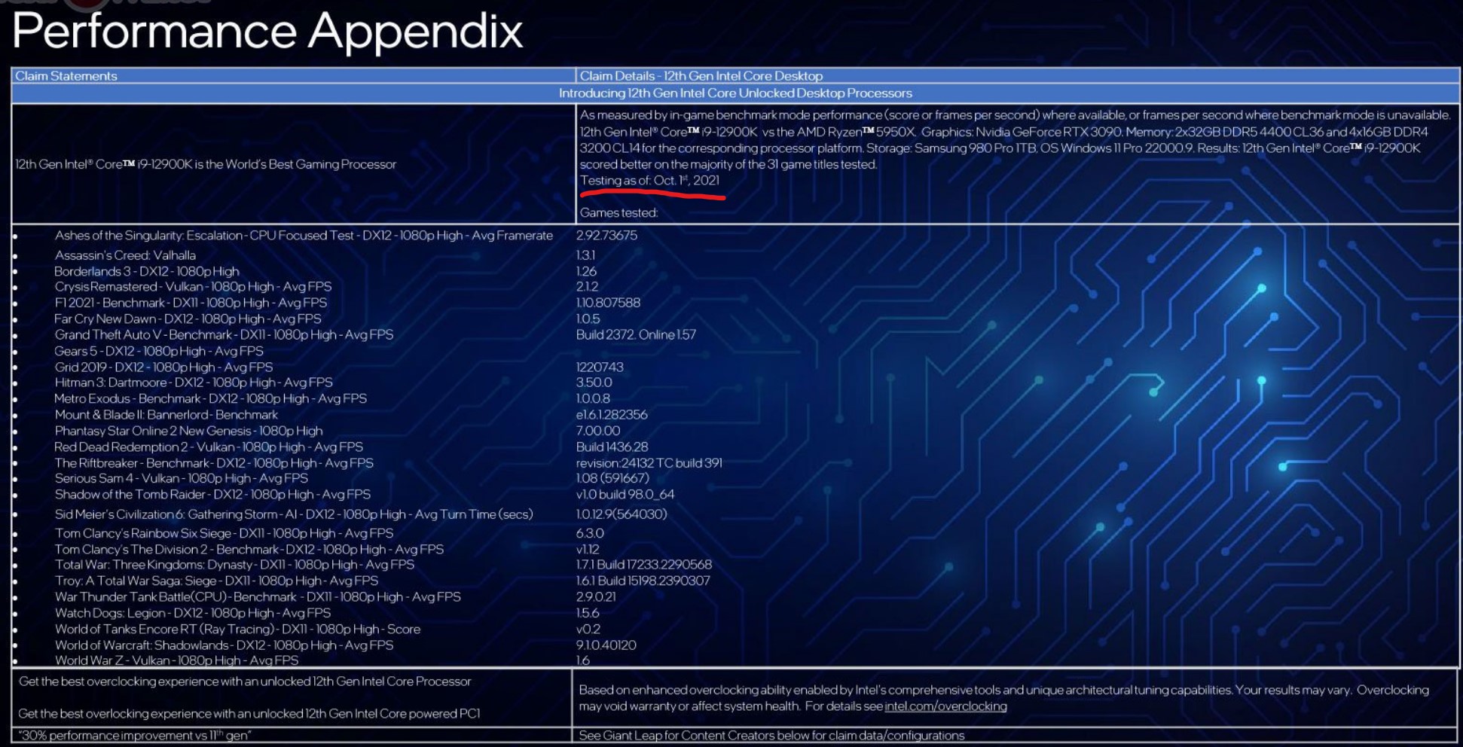Select the Total War: Three Kingdoms row
The image size is (1463, 747).
tap(234, 565)
